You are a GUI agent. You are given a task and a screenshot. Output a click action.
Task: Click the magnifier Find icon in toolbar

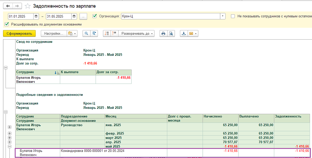tap(87, 33)
